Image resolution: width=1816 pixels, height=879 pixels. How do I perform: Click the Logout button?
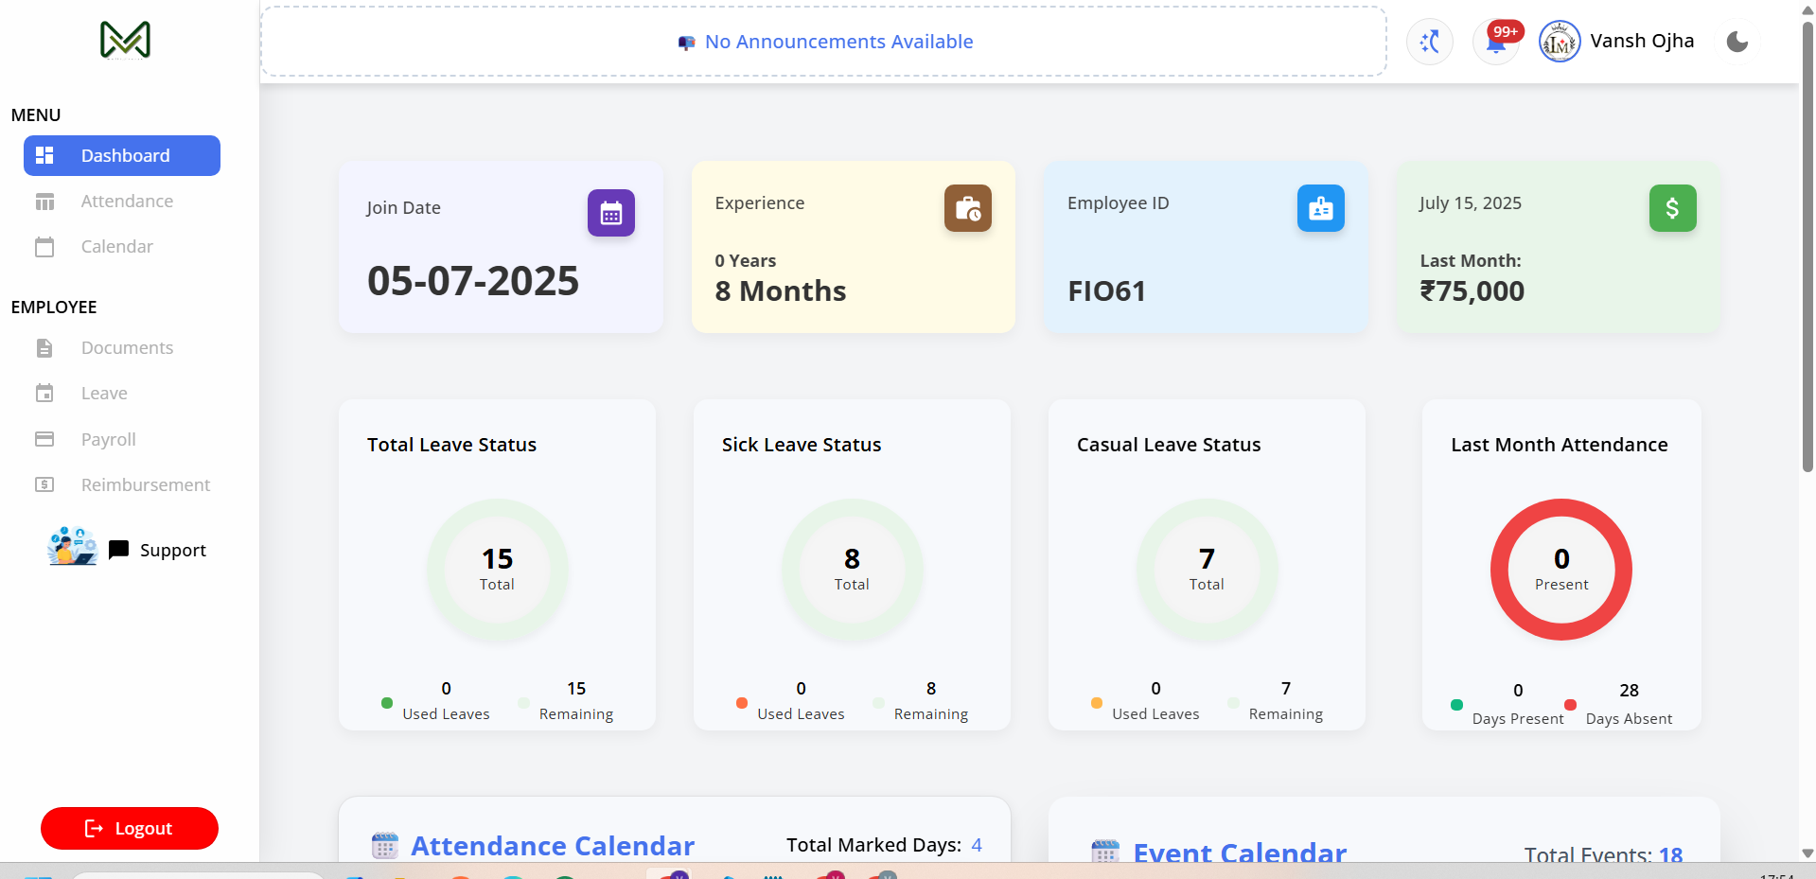click(129, 828)
